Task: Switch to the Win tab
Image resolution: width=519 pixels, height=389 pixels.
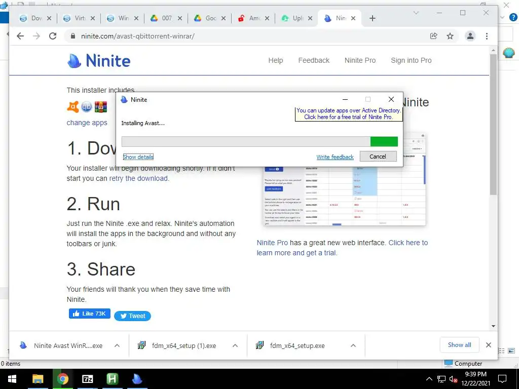Action: tap(123, 18)
